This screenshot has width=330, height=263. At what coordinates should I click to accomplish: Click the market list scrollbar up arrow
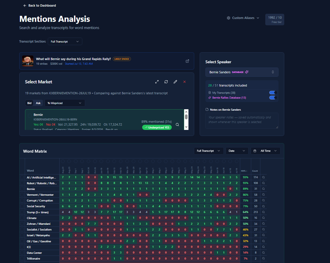tap(186, 112)
